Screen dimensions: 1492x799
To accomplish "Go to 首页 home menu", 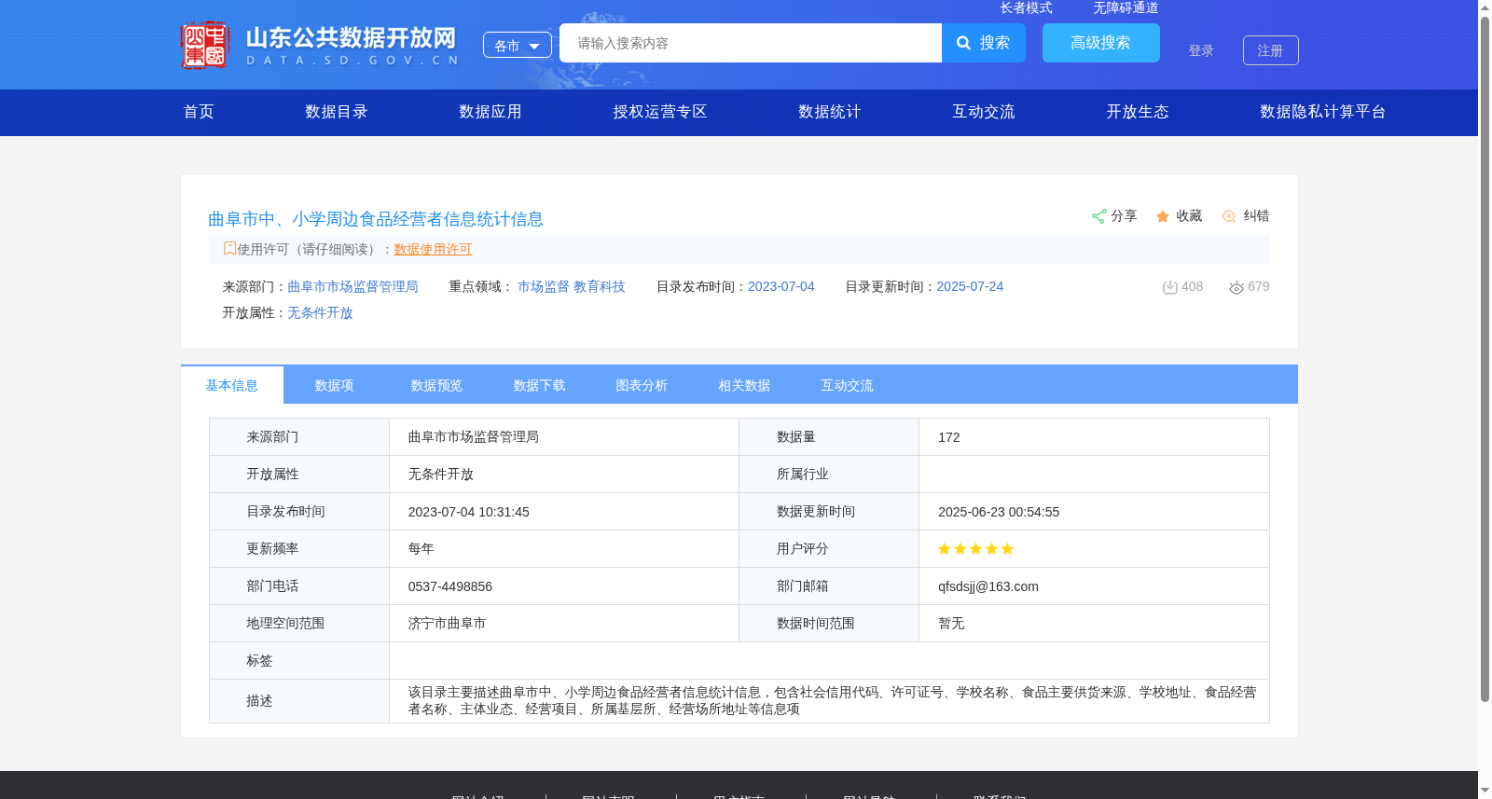I will 199,112.
